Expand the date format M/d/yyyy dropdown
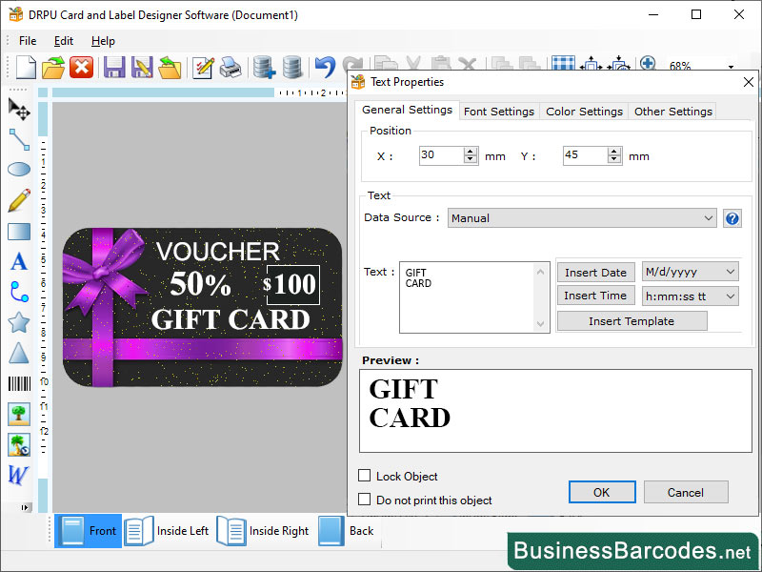 click(690, 272)
